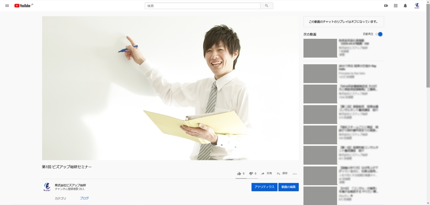The image size is (430, 205).
Task: Click the first thumbnail under 次の動画
Action: click(320, 48)
